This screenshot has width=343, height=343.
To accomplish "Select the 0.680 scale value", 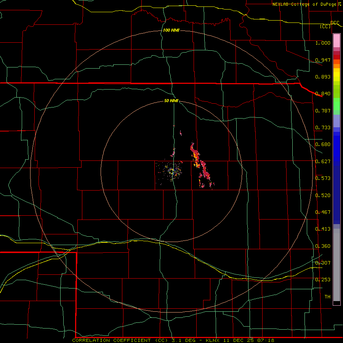I will pyautogui.click(x=323, y=144).
